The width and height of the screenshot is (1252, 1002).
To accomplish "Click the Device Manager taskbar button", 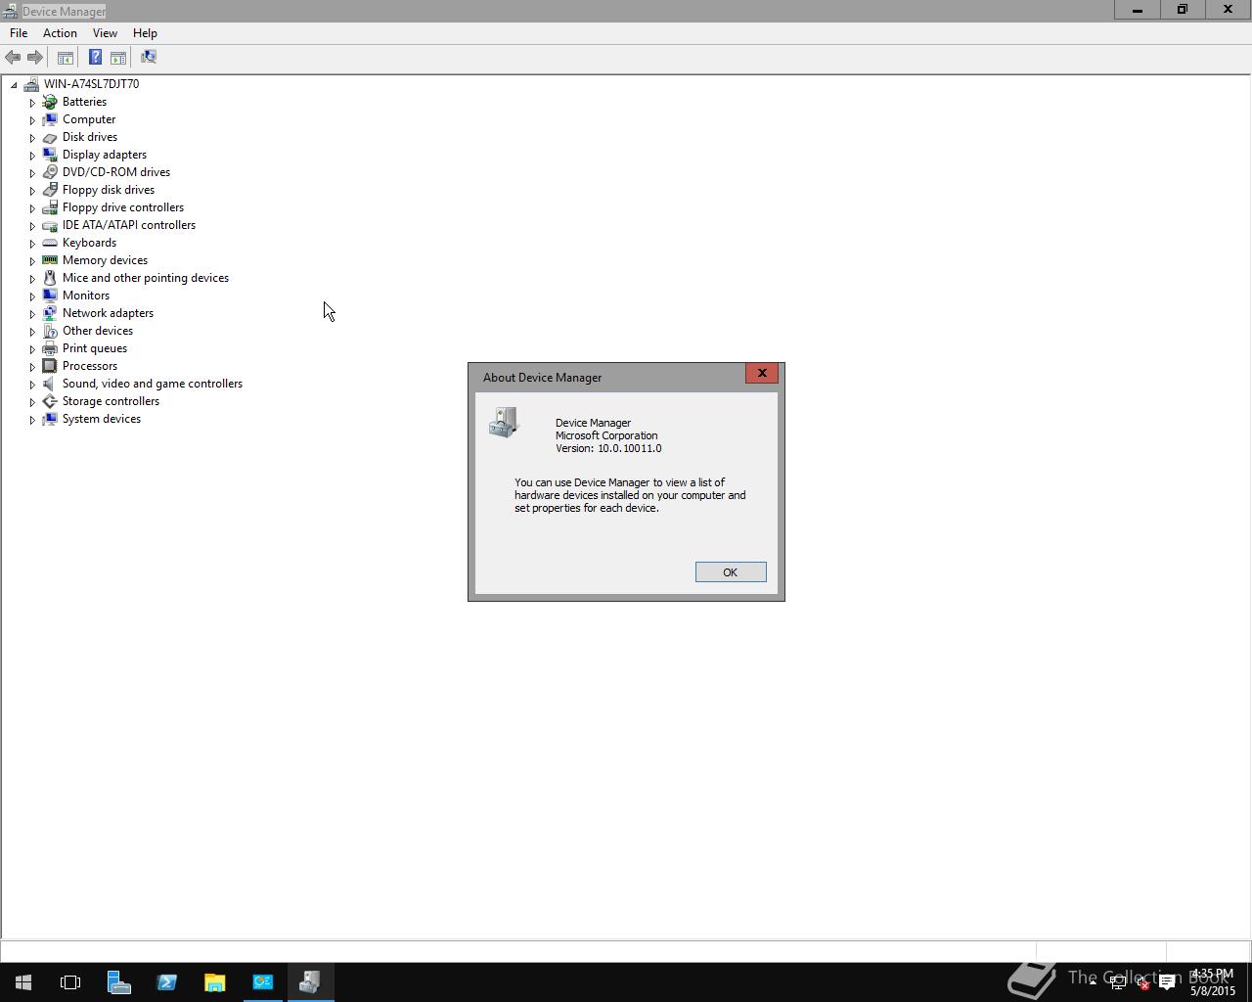I will (x=310, y=982).
